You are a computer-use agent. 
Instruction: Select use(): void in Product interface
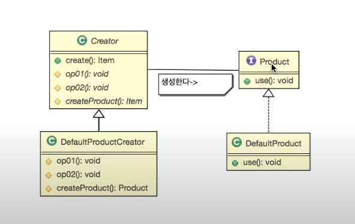pyautogui.click(x=274, y=80)
